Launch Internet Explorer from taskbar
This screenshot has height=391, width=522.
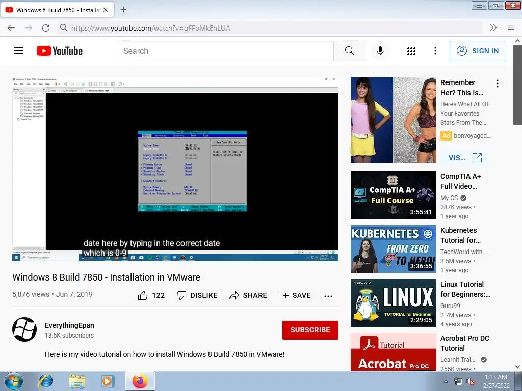tap(45, 381)
